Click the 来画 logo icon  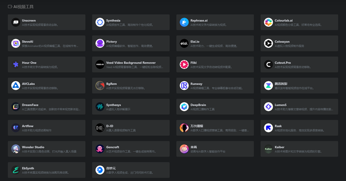point(184,149)
